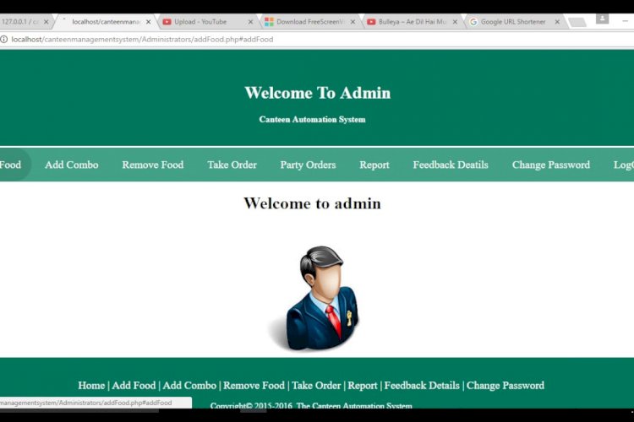Click the Add Food footer link
Viewport: 634px width, 422px height.
tap(134, 385)
